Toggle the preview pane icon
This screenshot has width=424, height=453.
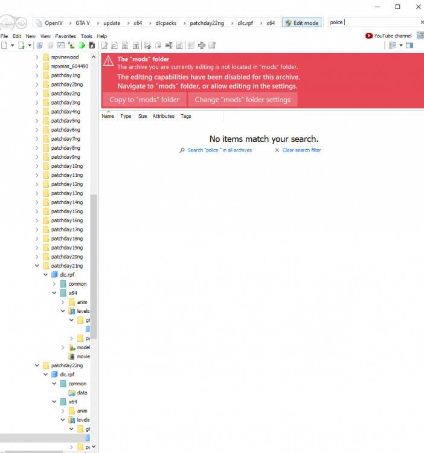(x=410, y=45)
